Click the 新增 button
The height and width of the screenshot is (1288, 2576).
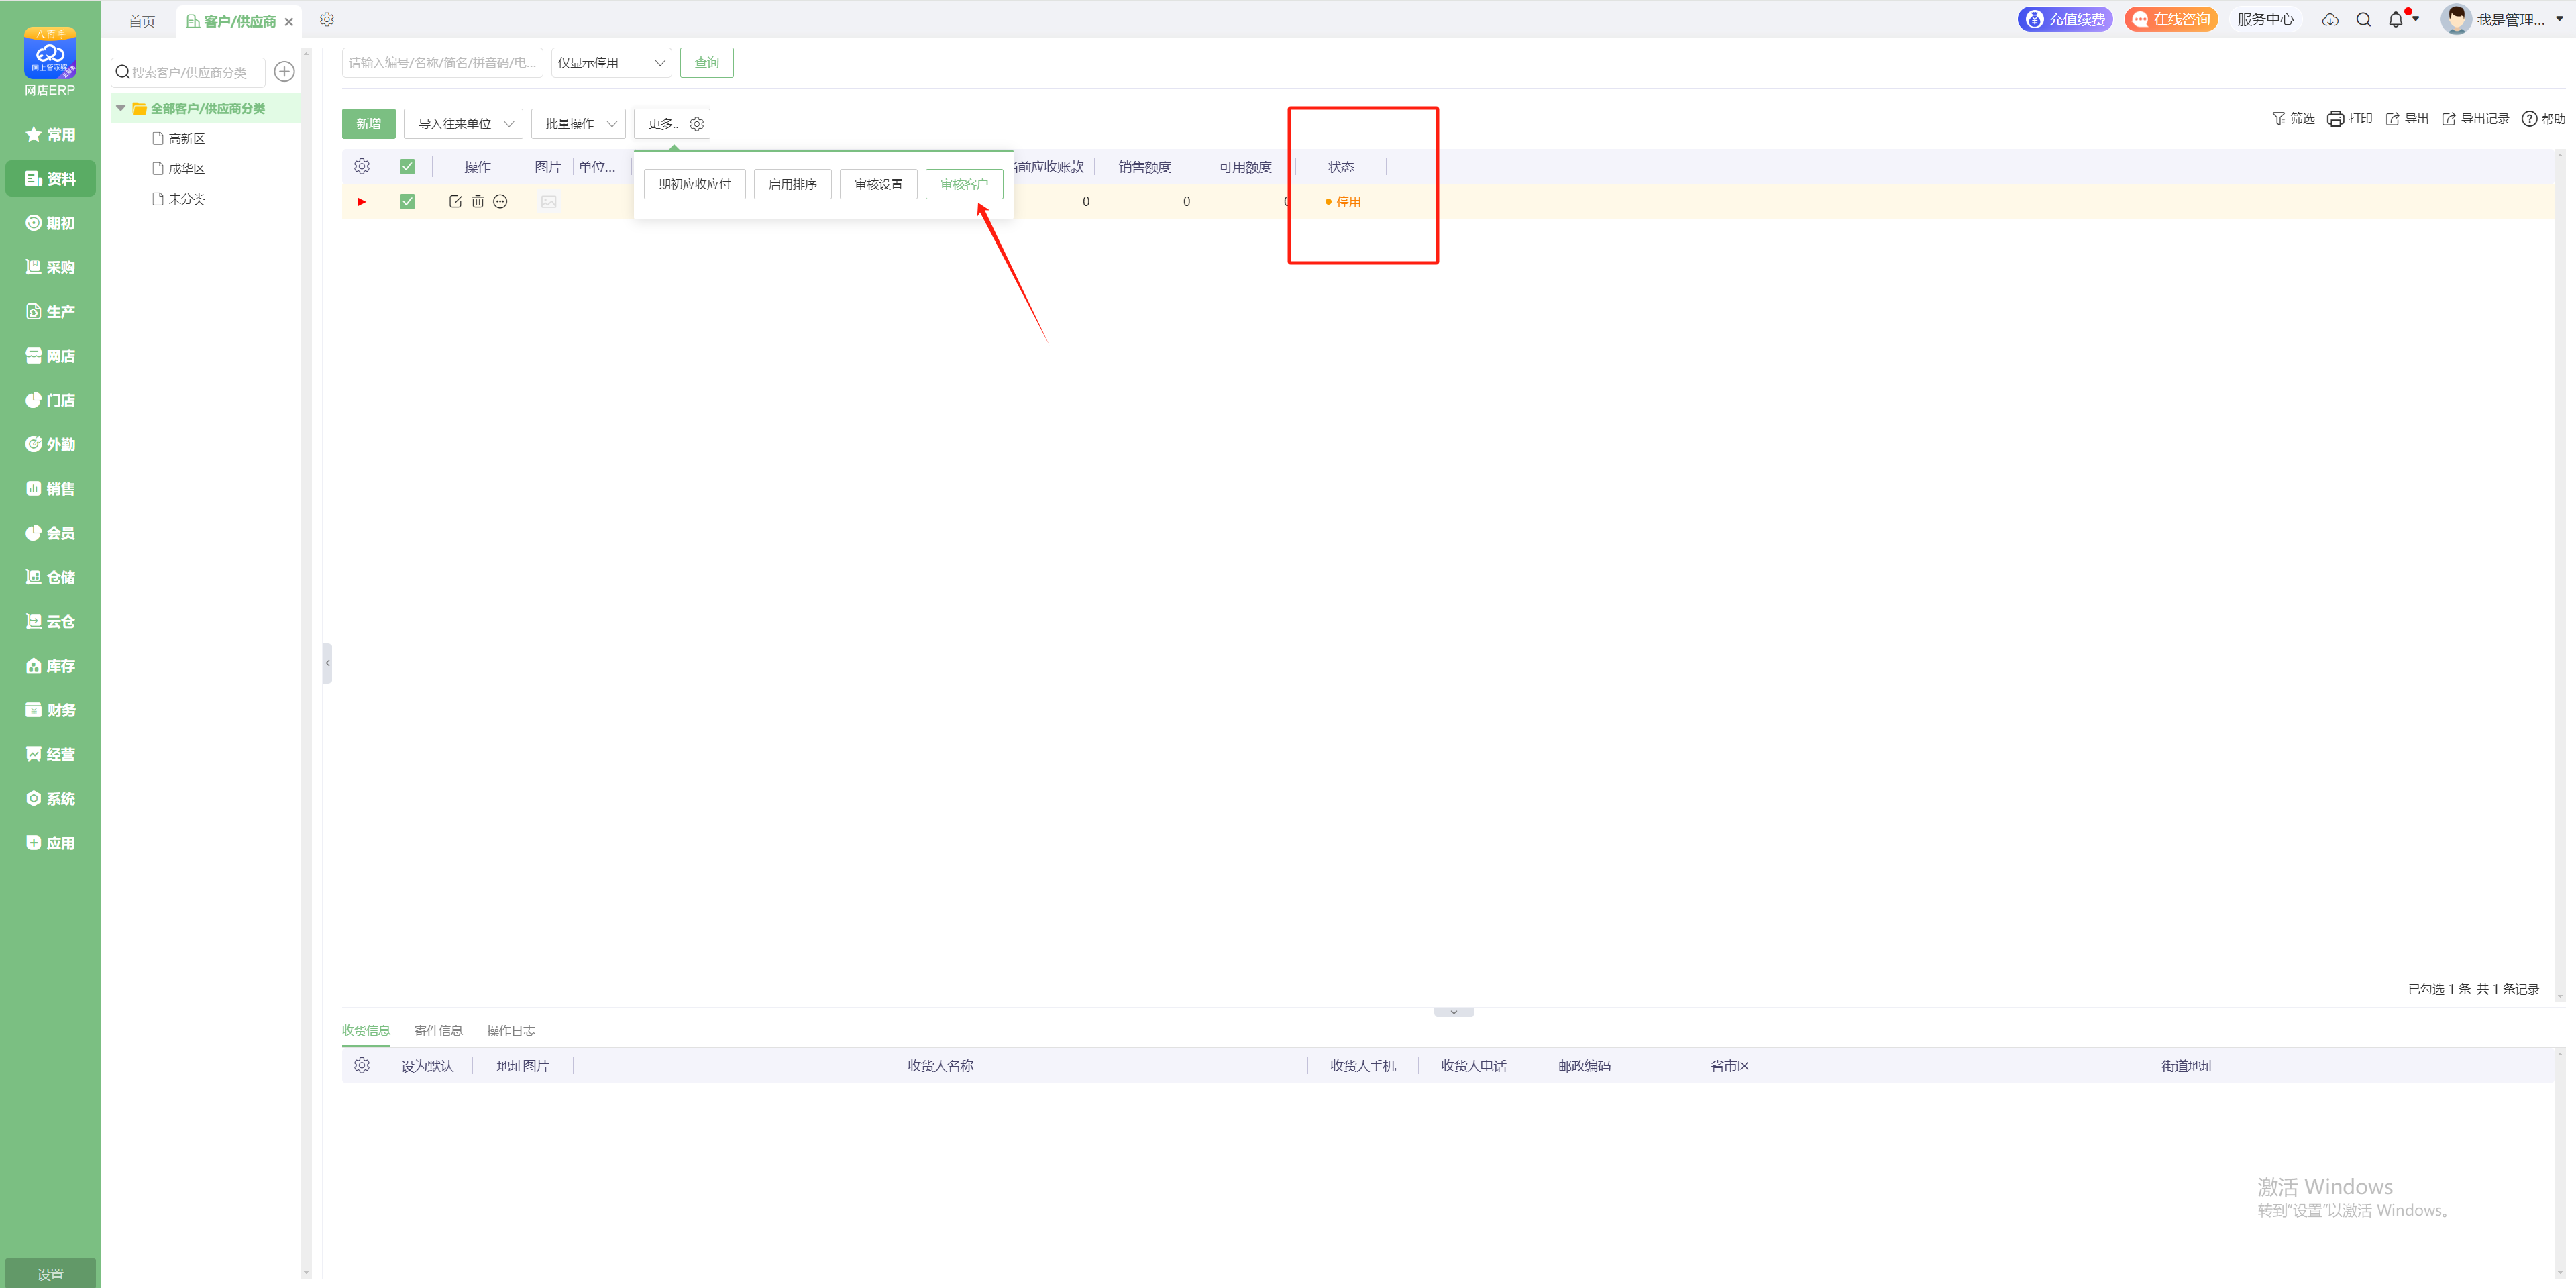[369, 124]
